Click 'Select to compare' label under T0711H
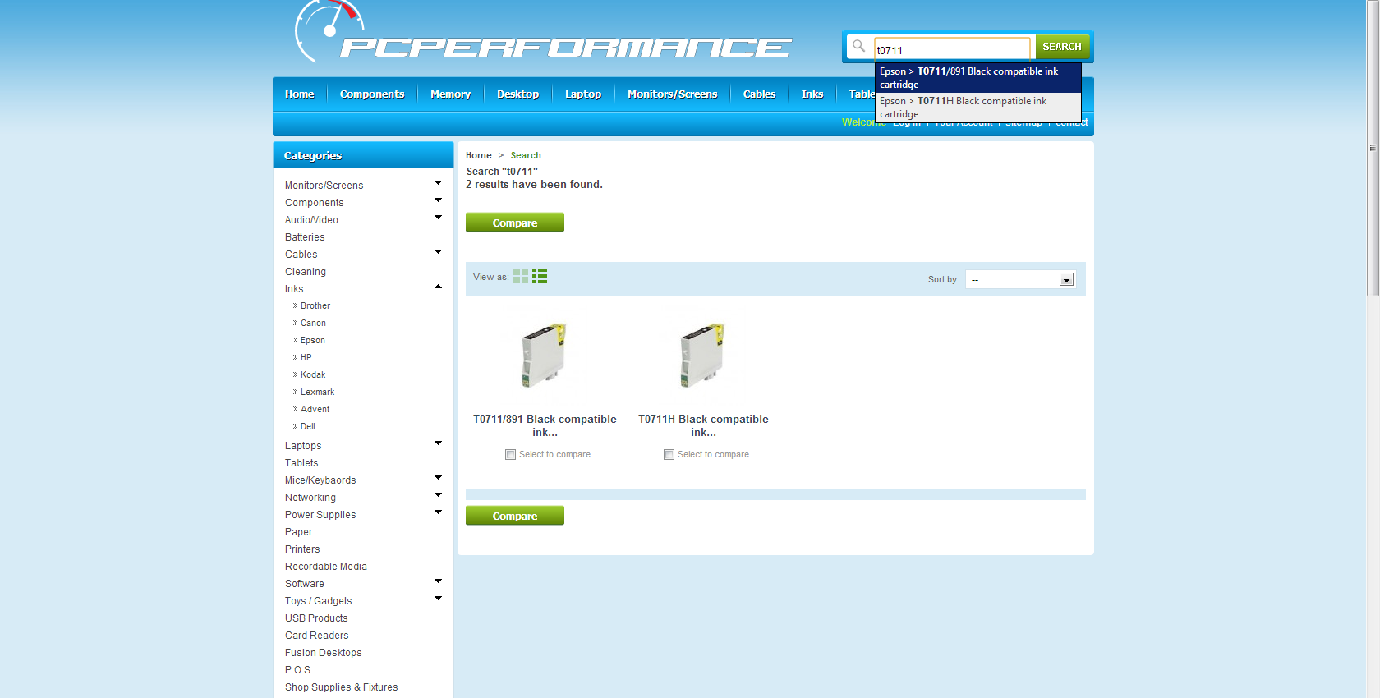 (x=713, y=454)
